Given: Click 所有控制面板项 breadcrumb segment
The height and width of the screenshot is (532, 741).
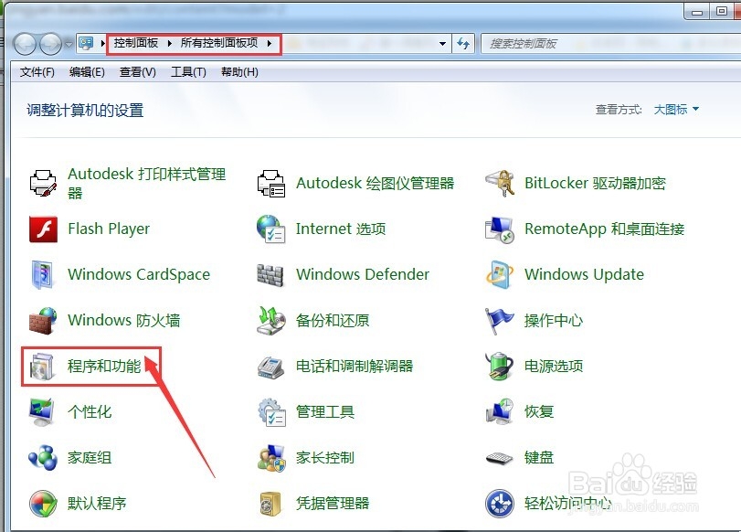Looking at the screenshot, I should (x=219, y=43).
